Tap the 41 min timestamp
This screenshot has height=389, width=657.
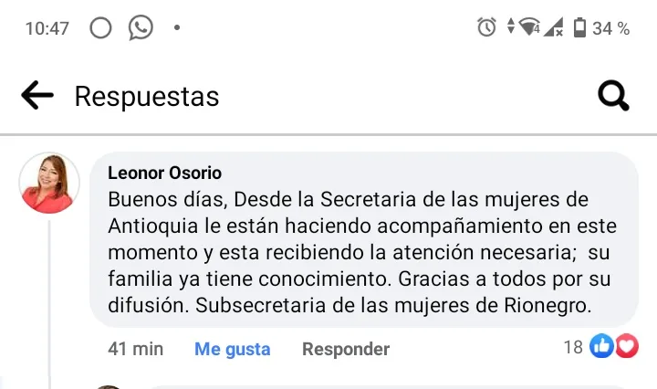click(x=135, y=349)
